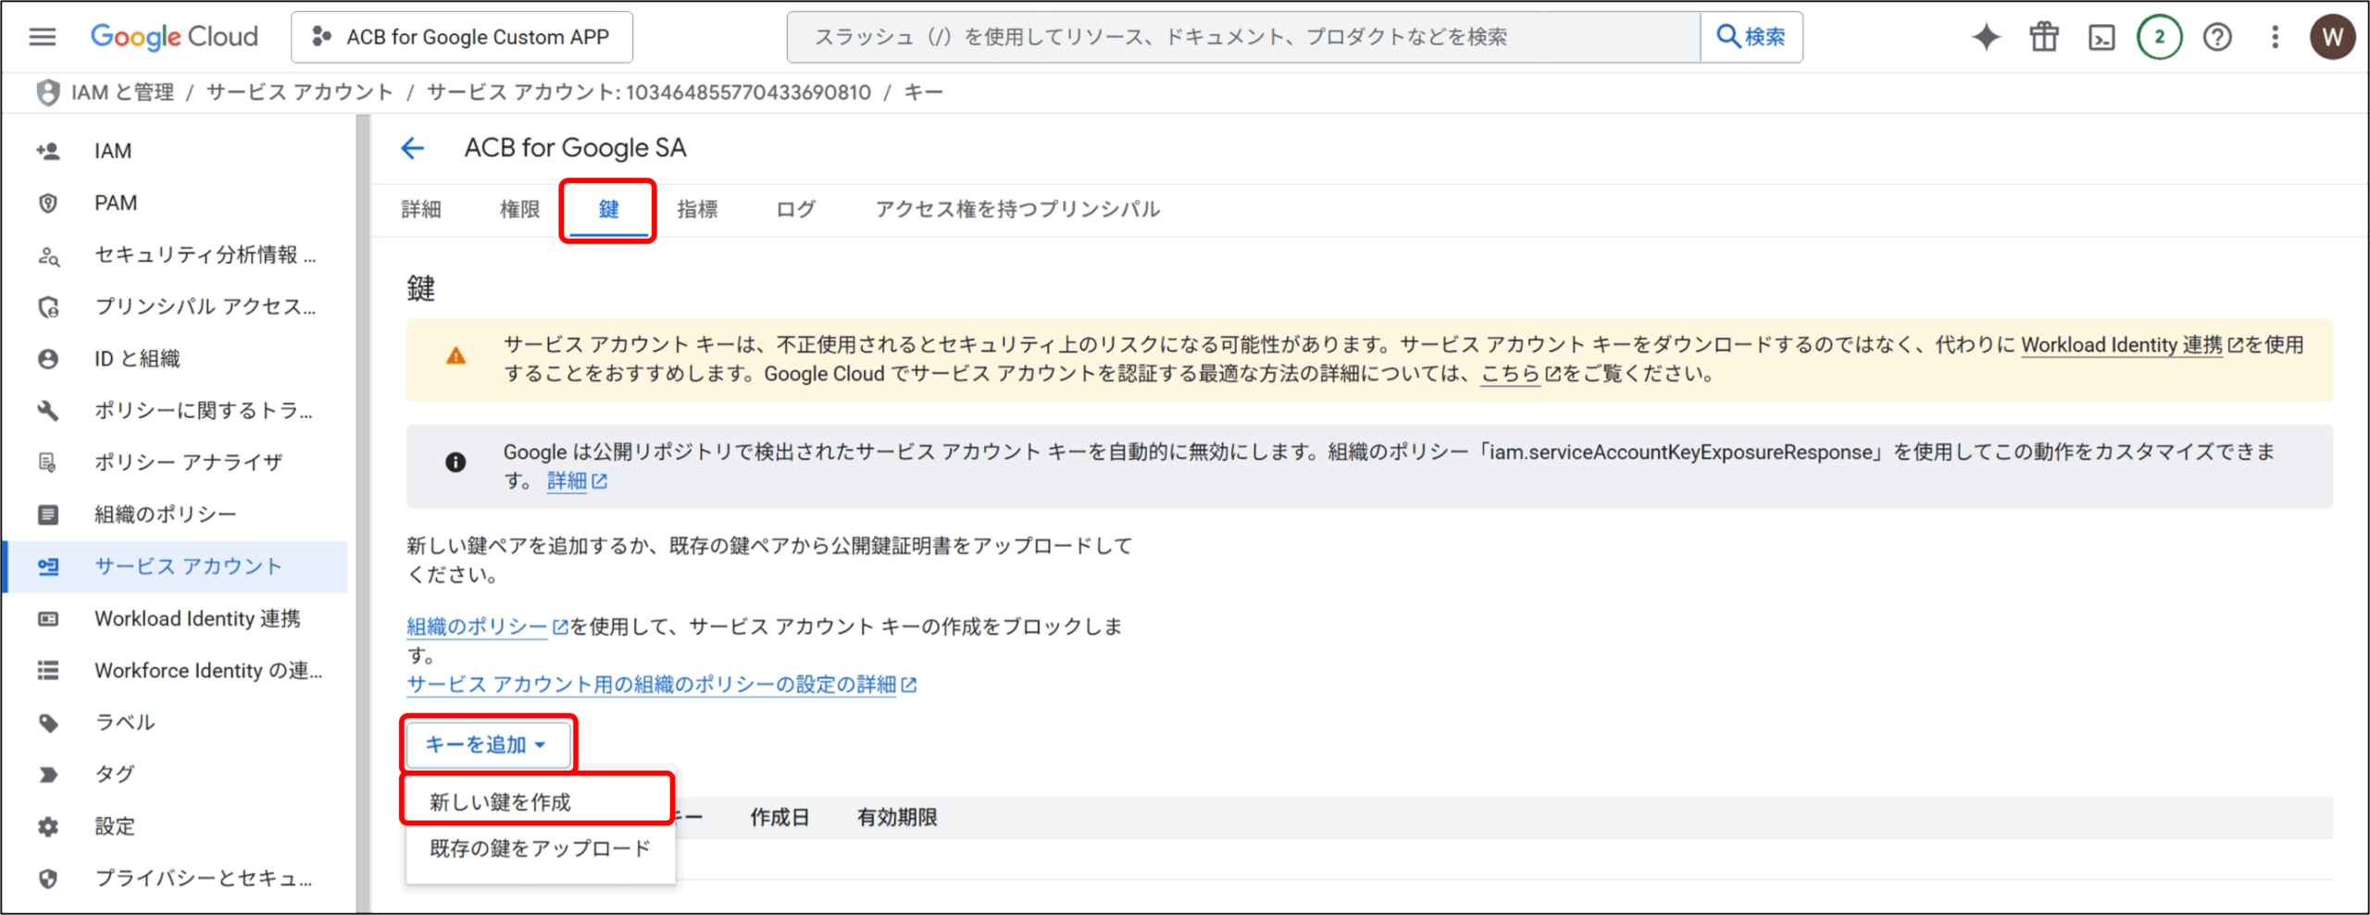Viewport: 2370px width, 915px height.
Task: Open the hamburger navigation menu
Action: 43,37
